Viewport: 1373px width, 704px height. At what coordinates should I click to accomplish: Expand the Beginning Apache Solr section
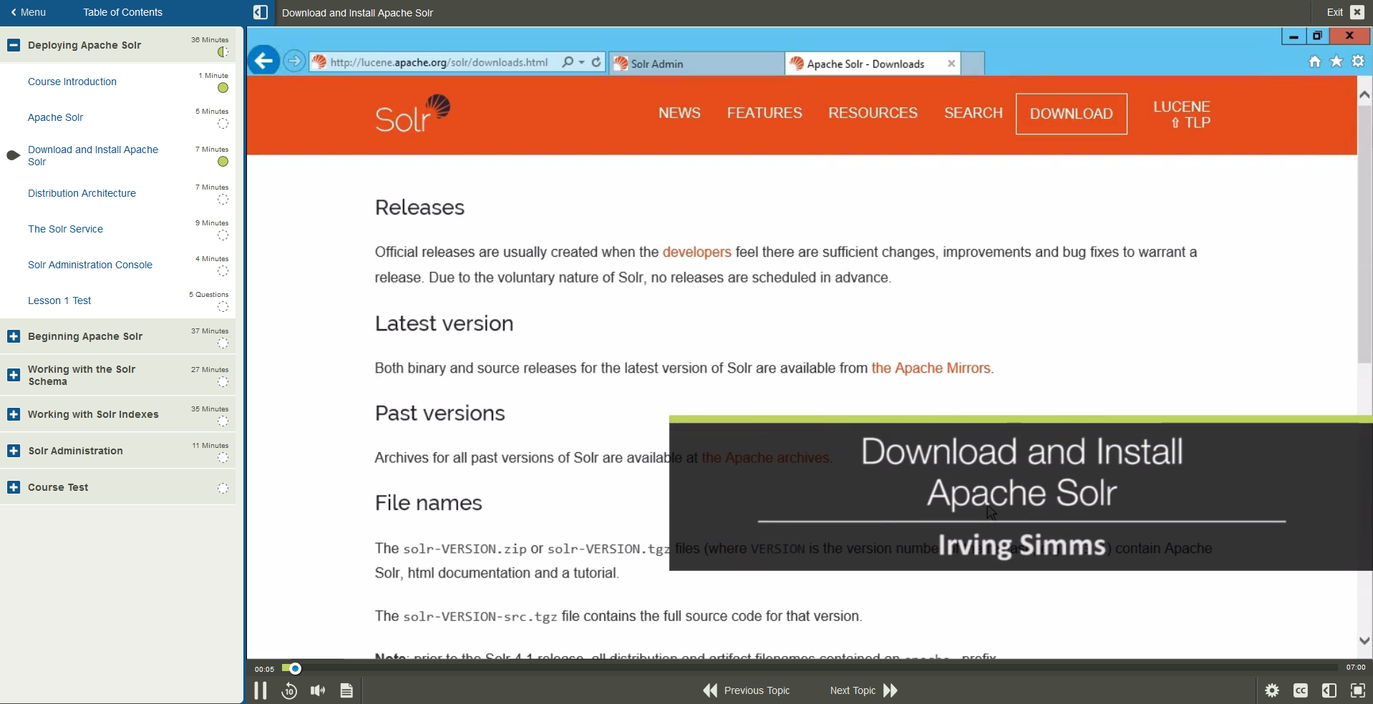13,336
